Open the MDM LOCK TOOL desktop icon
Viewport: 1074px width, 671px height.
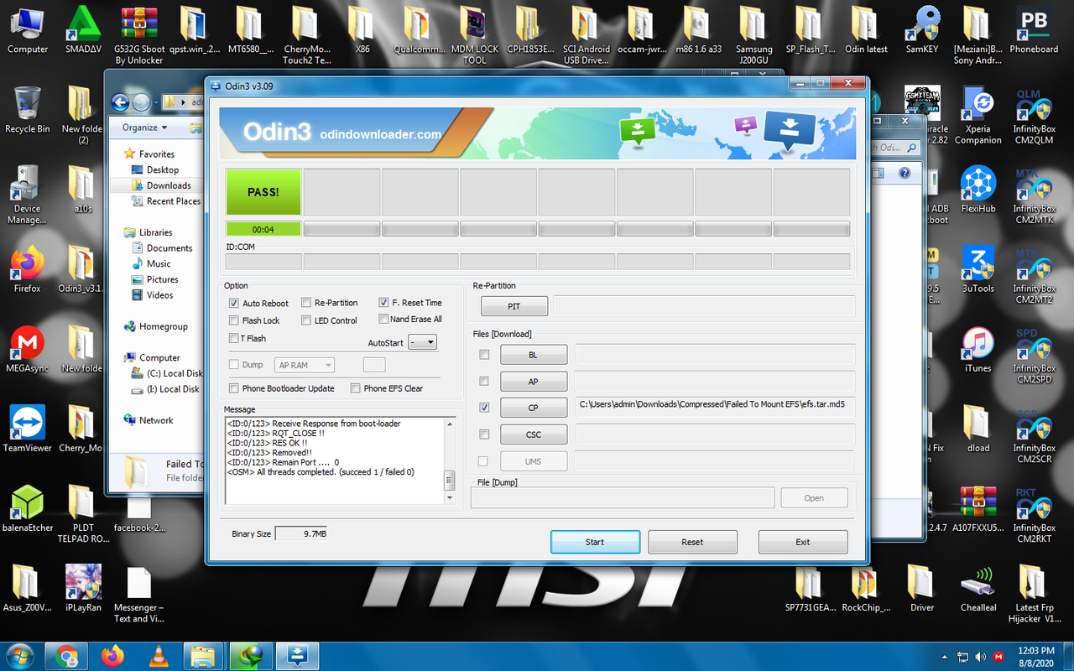coord(475,35)
